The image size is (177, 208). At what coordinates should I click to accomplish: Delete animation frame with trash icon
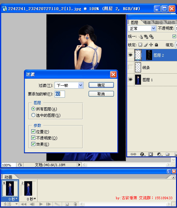tap(75, 204)
